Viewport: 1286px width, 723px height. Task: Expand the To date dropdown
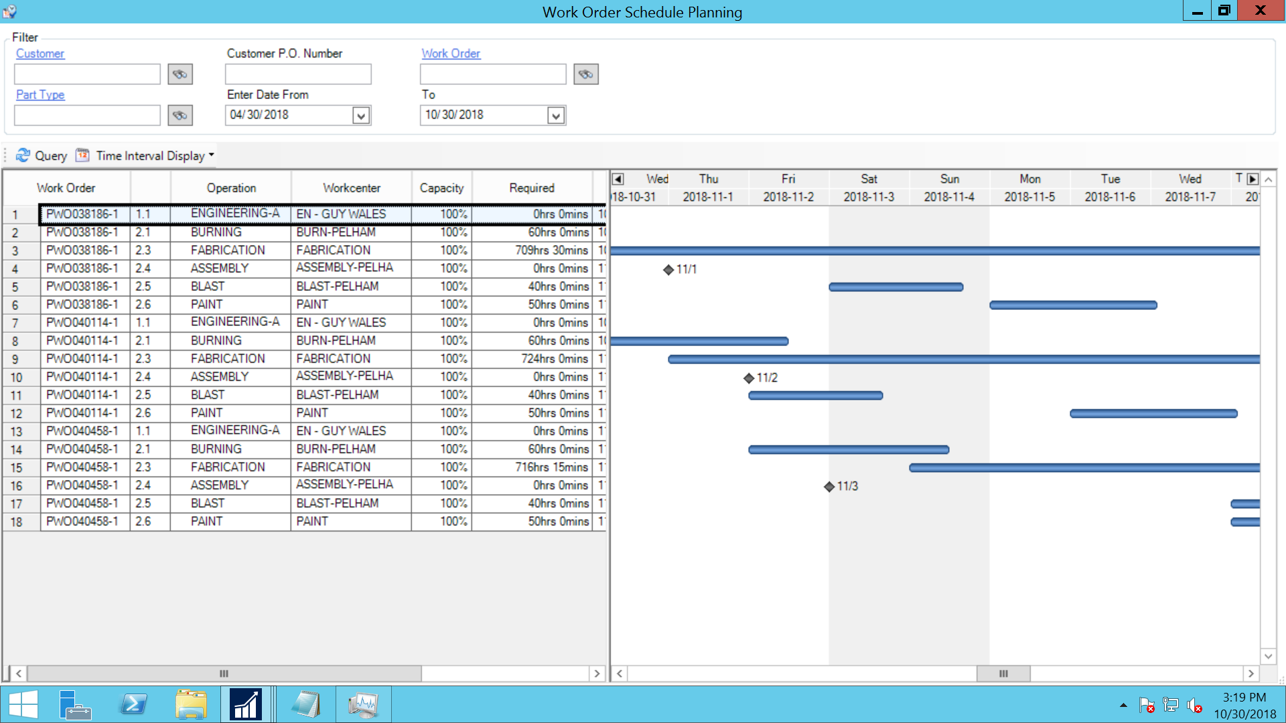click(x=555, y=116)
